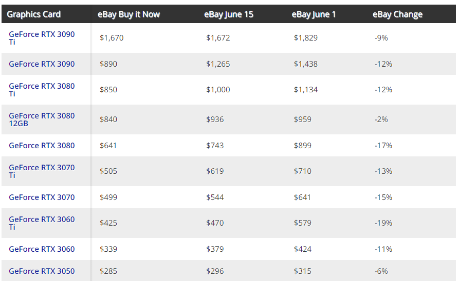The height and width of the screenshot is (281, 457).
Task: Click the eBay Buy it Now header
Action: pyautogui.click(x=129, y=14)
